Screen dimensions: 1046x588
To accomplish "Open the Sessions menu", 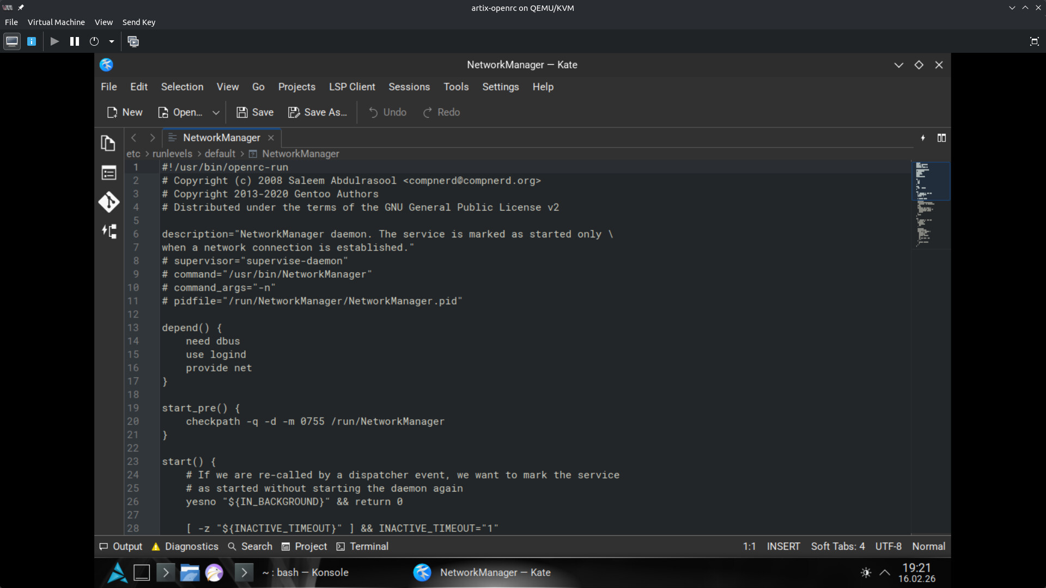I will point(409,87).
